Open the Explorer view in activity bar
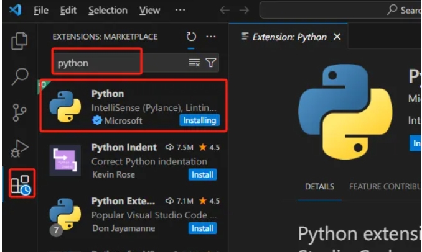The image size is (422, 252). point(20,42)
